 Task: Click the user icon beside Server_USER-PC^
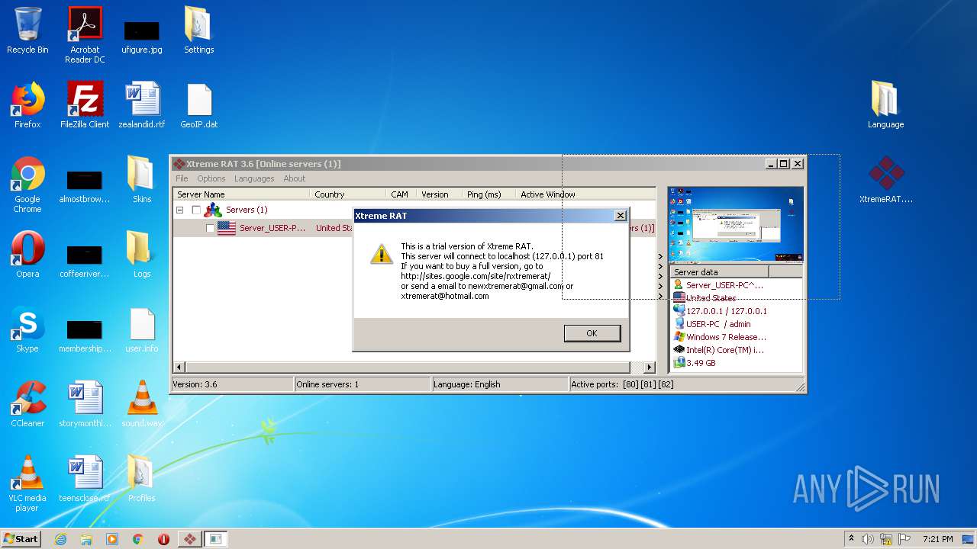tap(678, 285)
